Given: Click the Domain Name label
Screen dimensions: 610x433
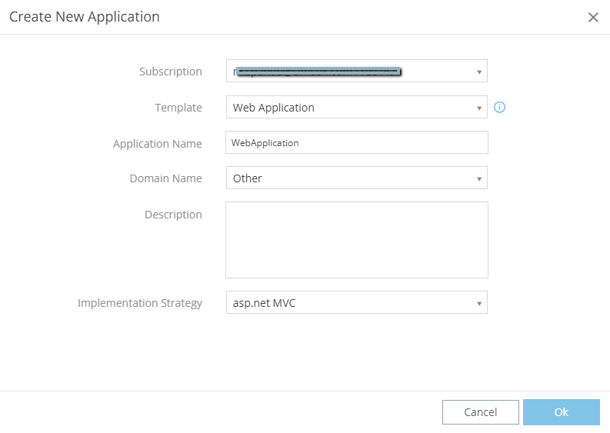Looking at the screenshot, I should [165, 178].
